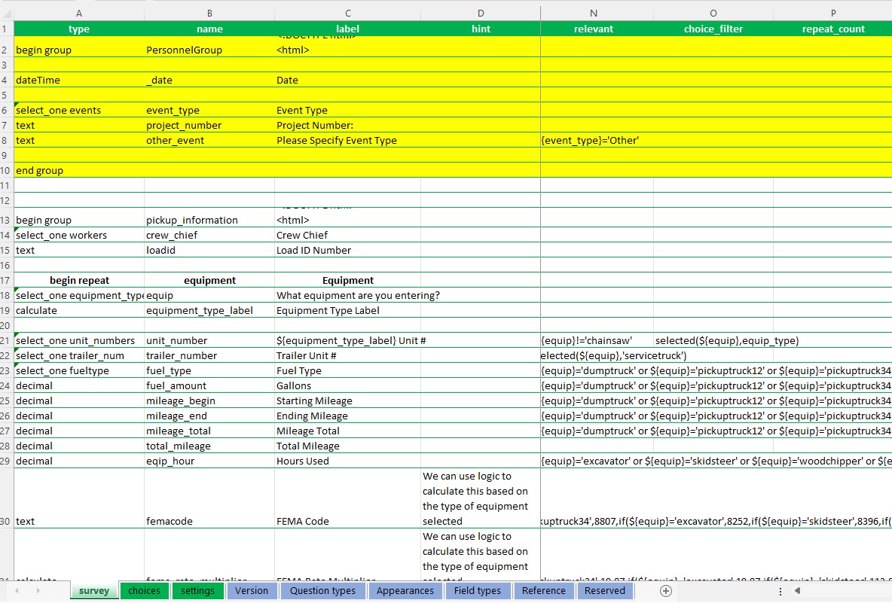
Task: Click horizontal scrollbar left arrow
Action: coord(798,591)
